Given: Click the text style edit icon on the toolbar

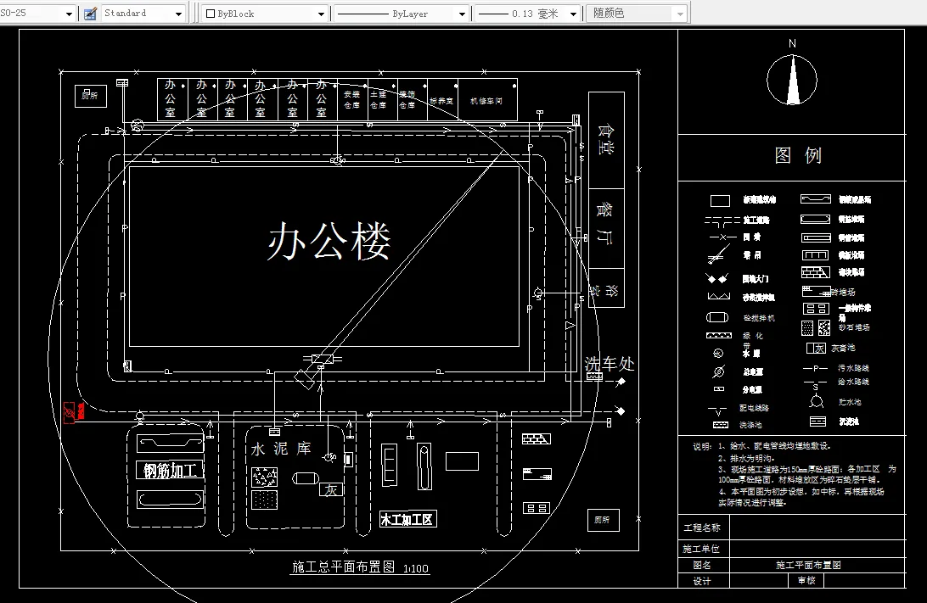Looking at the screenshot, I should tap(88, 12).
